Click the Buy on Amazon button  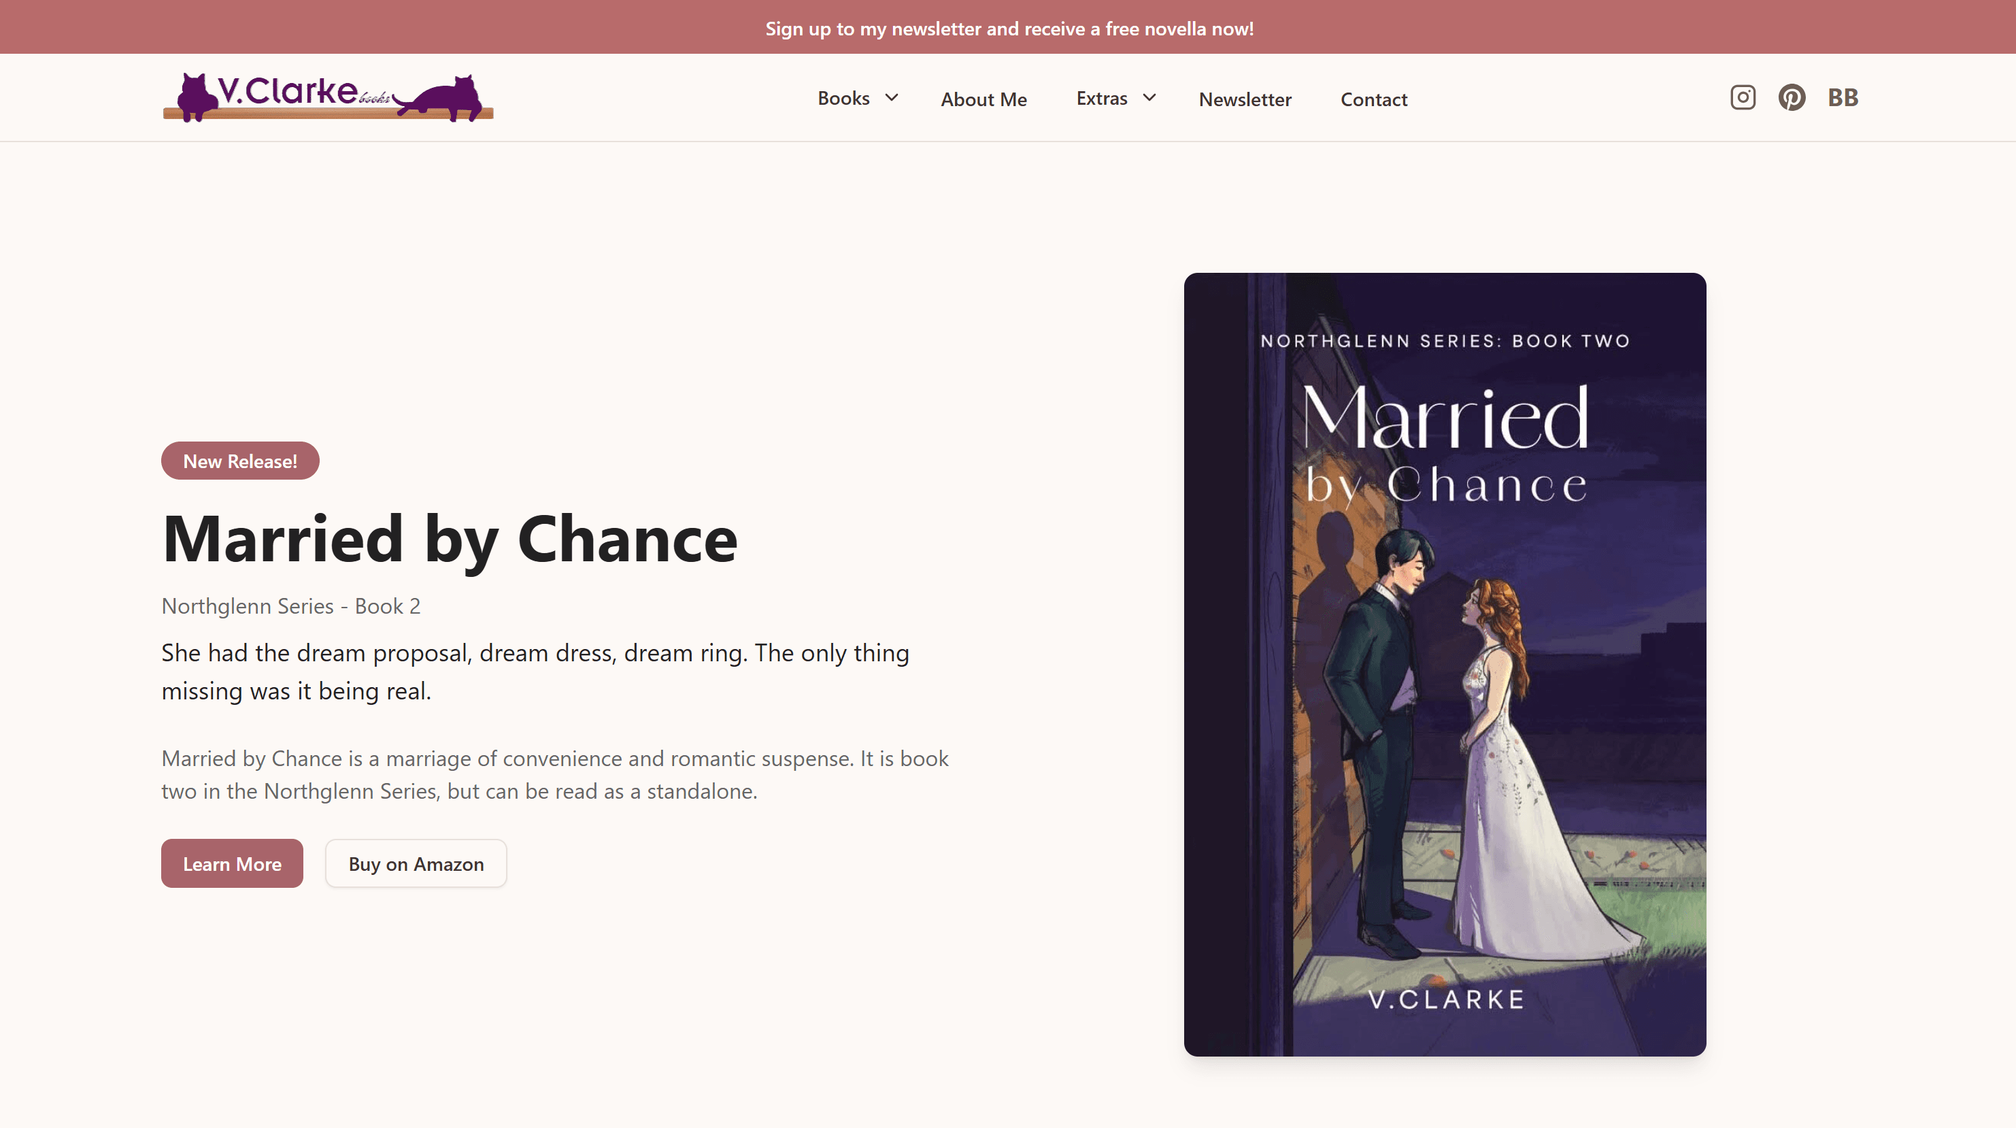point(416,863)
